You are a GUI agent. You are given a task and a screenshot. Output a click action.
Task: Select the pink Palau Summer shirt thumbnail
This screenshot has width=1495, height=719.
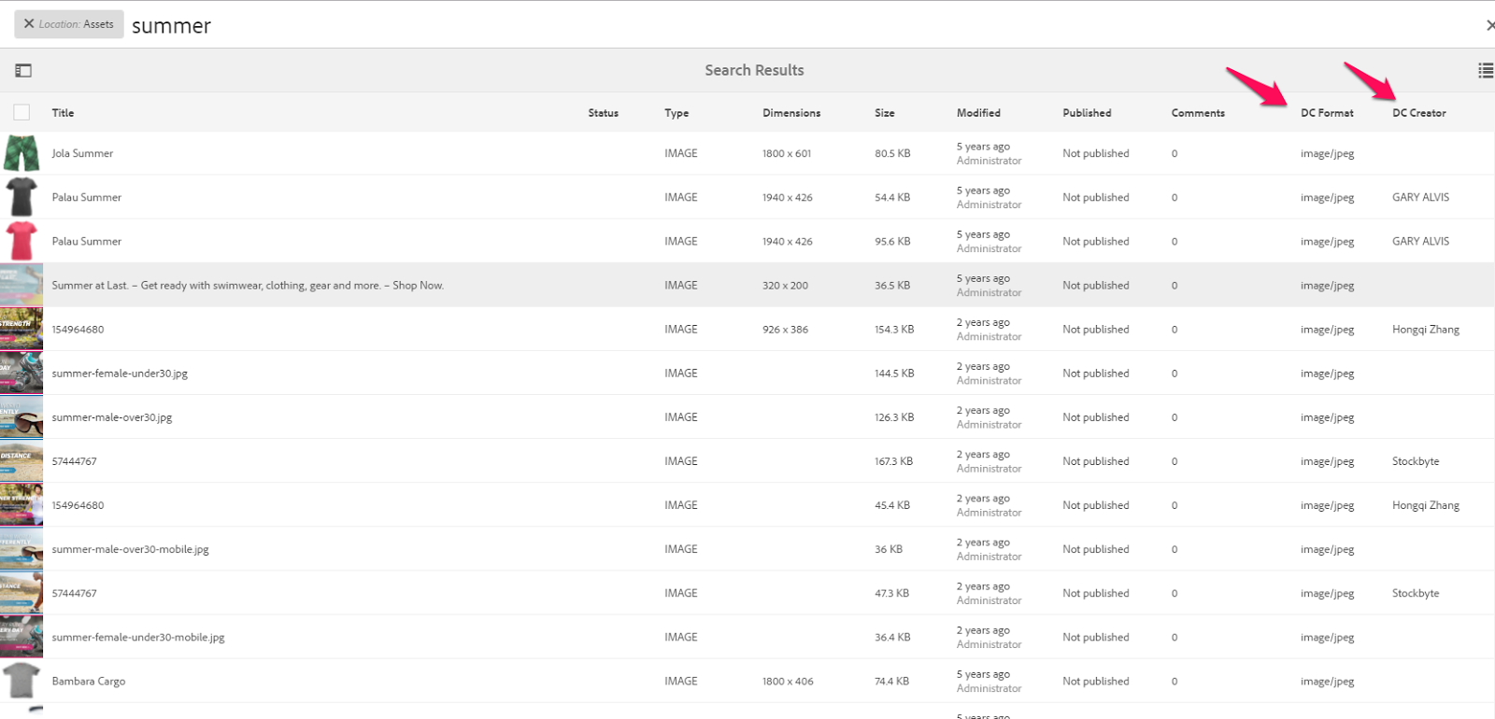click(x=21, y=241)
